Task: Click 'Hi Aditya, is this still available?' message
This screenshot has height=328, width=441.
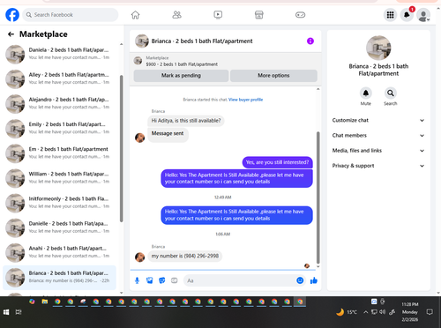Action: click(186, 121)
